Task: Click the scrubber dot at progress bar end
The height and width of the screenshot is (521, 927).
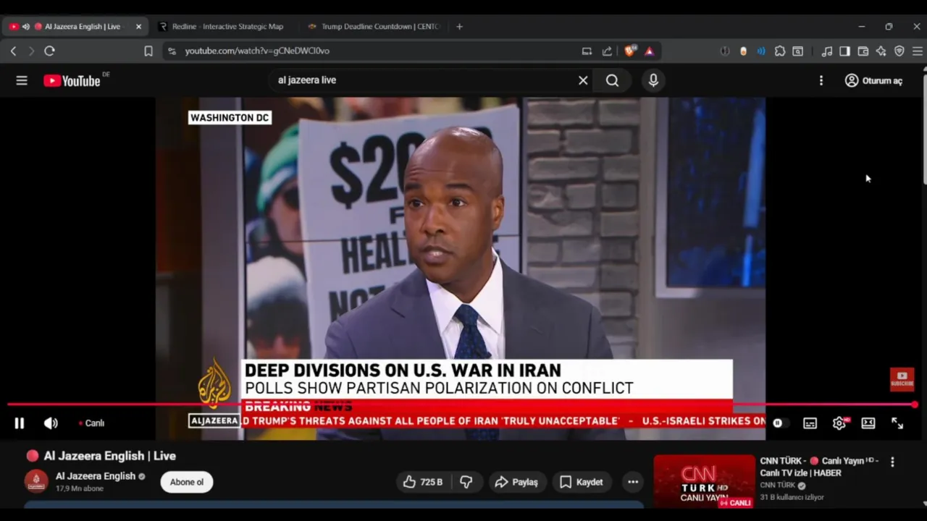Action: coord(915,405)
